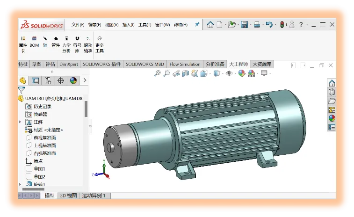The height and width of the screenshot is (217, 354).
Task: Open the BOM tool in the ribbon
Action: (34, 42)
